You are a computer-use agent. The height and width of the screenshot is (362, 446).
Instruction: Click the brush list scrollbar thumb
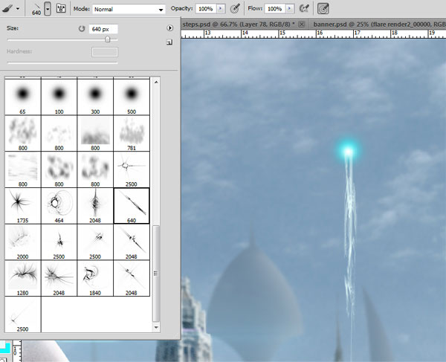click(x=156, y=274)
